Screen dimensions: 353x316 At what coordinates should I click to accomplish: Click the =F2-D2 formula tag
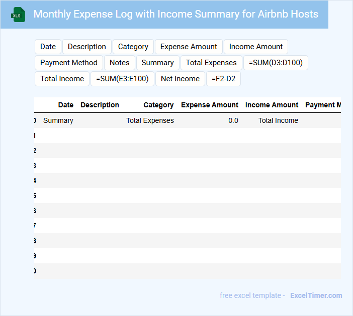223,79
